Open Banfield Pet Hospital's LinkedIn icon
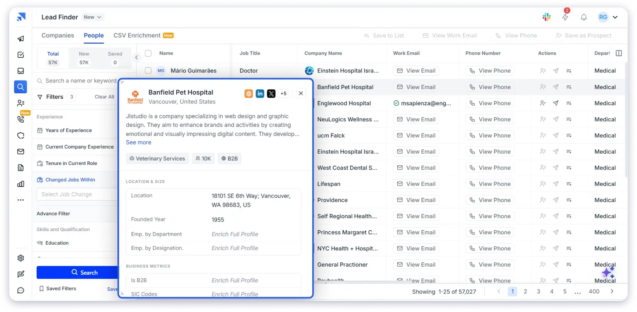Image resolution: width=637 pixels, height=312 pixels. tap(260, 93)
